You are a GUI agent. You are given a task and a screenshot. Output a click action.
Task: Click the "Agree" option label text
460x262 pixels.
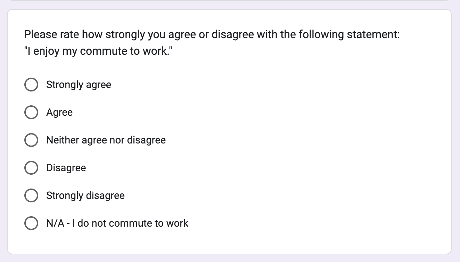(59, 113)
